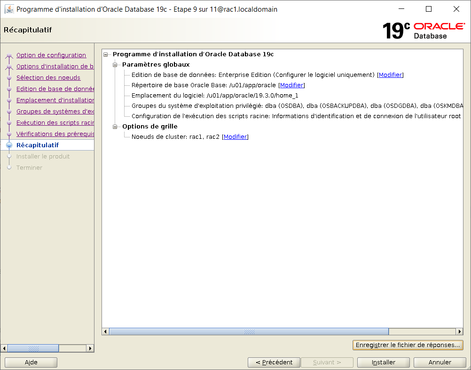Click the summary pane horizontal scrollbar thumb
The image size is (471, 370).
pyautogui.click(x=249, y=332)
